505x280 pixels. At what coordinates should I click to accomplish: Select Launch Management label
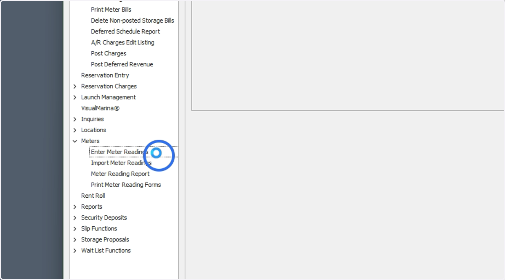[108, 97]
